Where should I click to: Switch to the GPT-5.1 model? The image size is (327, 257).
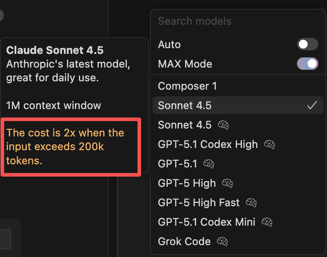coord(177,164)
